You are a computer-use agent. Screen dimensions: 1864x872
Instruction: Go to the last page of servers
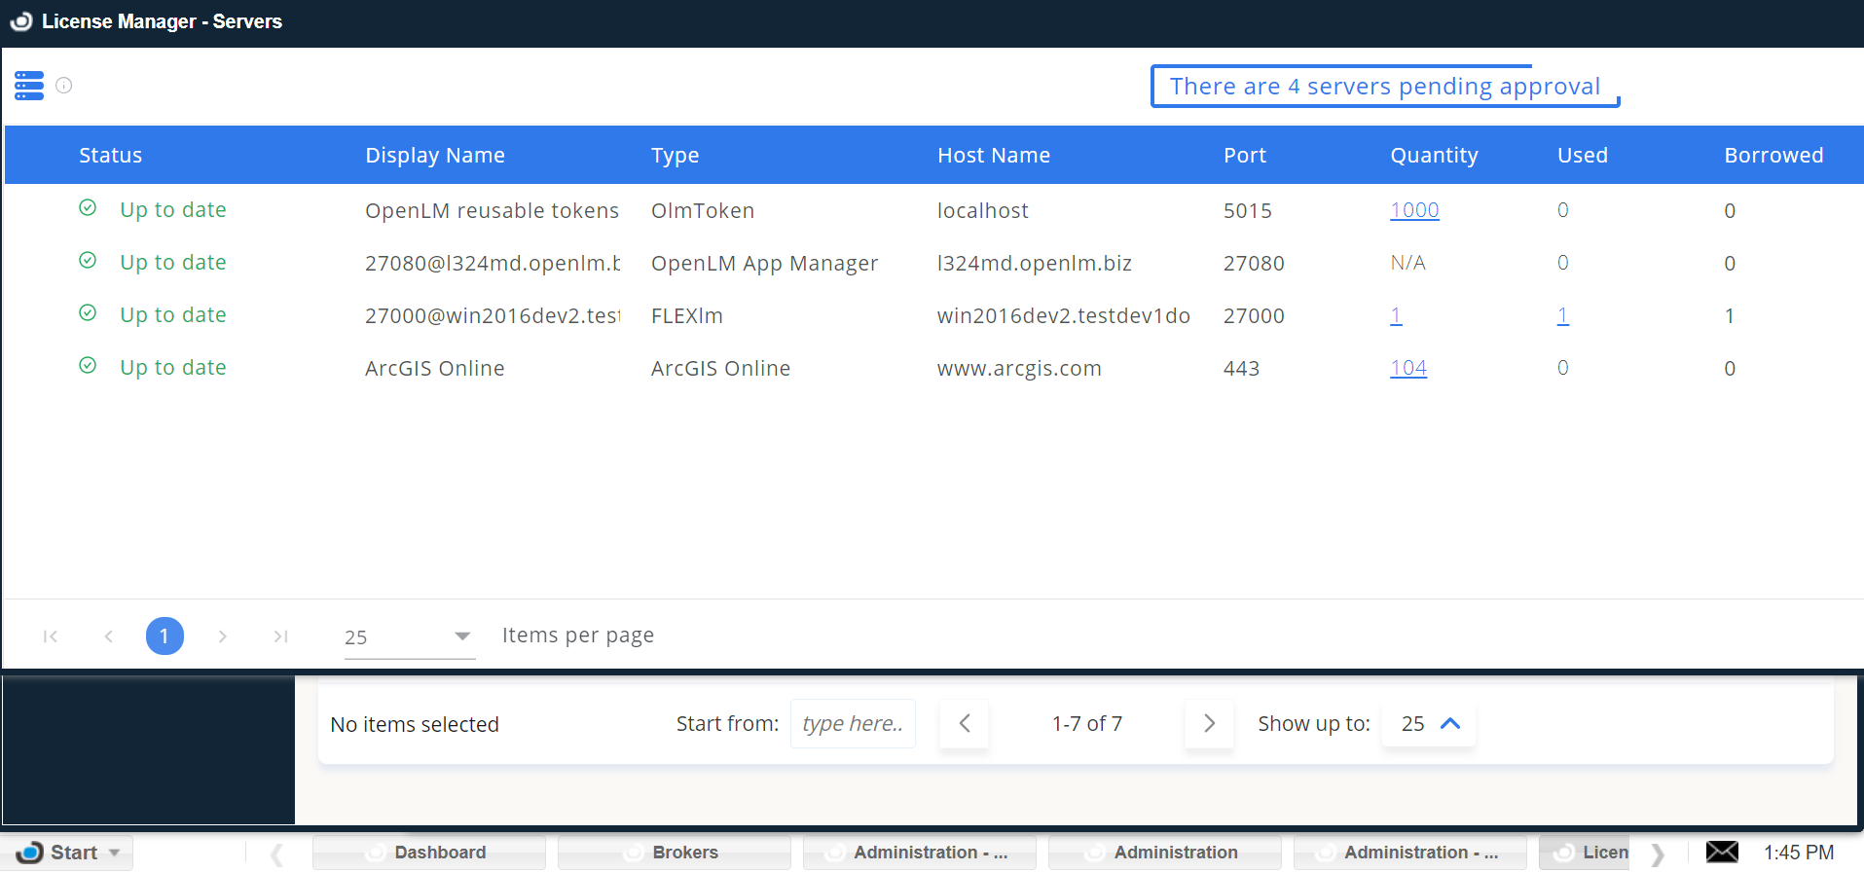pos(280,636)
